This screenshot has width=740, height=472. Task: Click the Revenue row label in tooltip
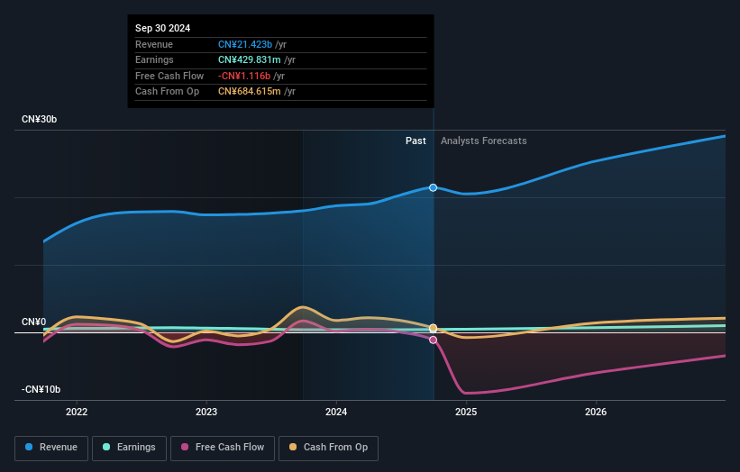(x=154, y=44)
